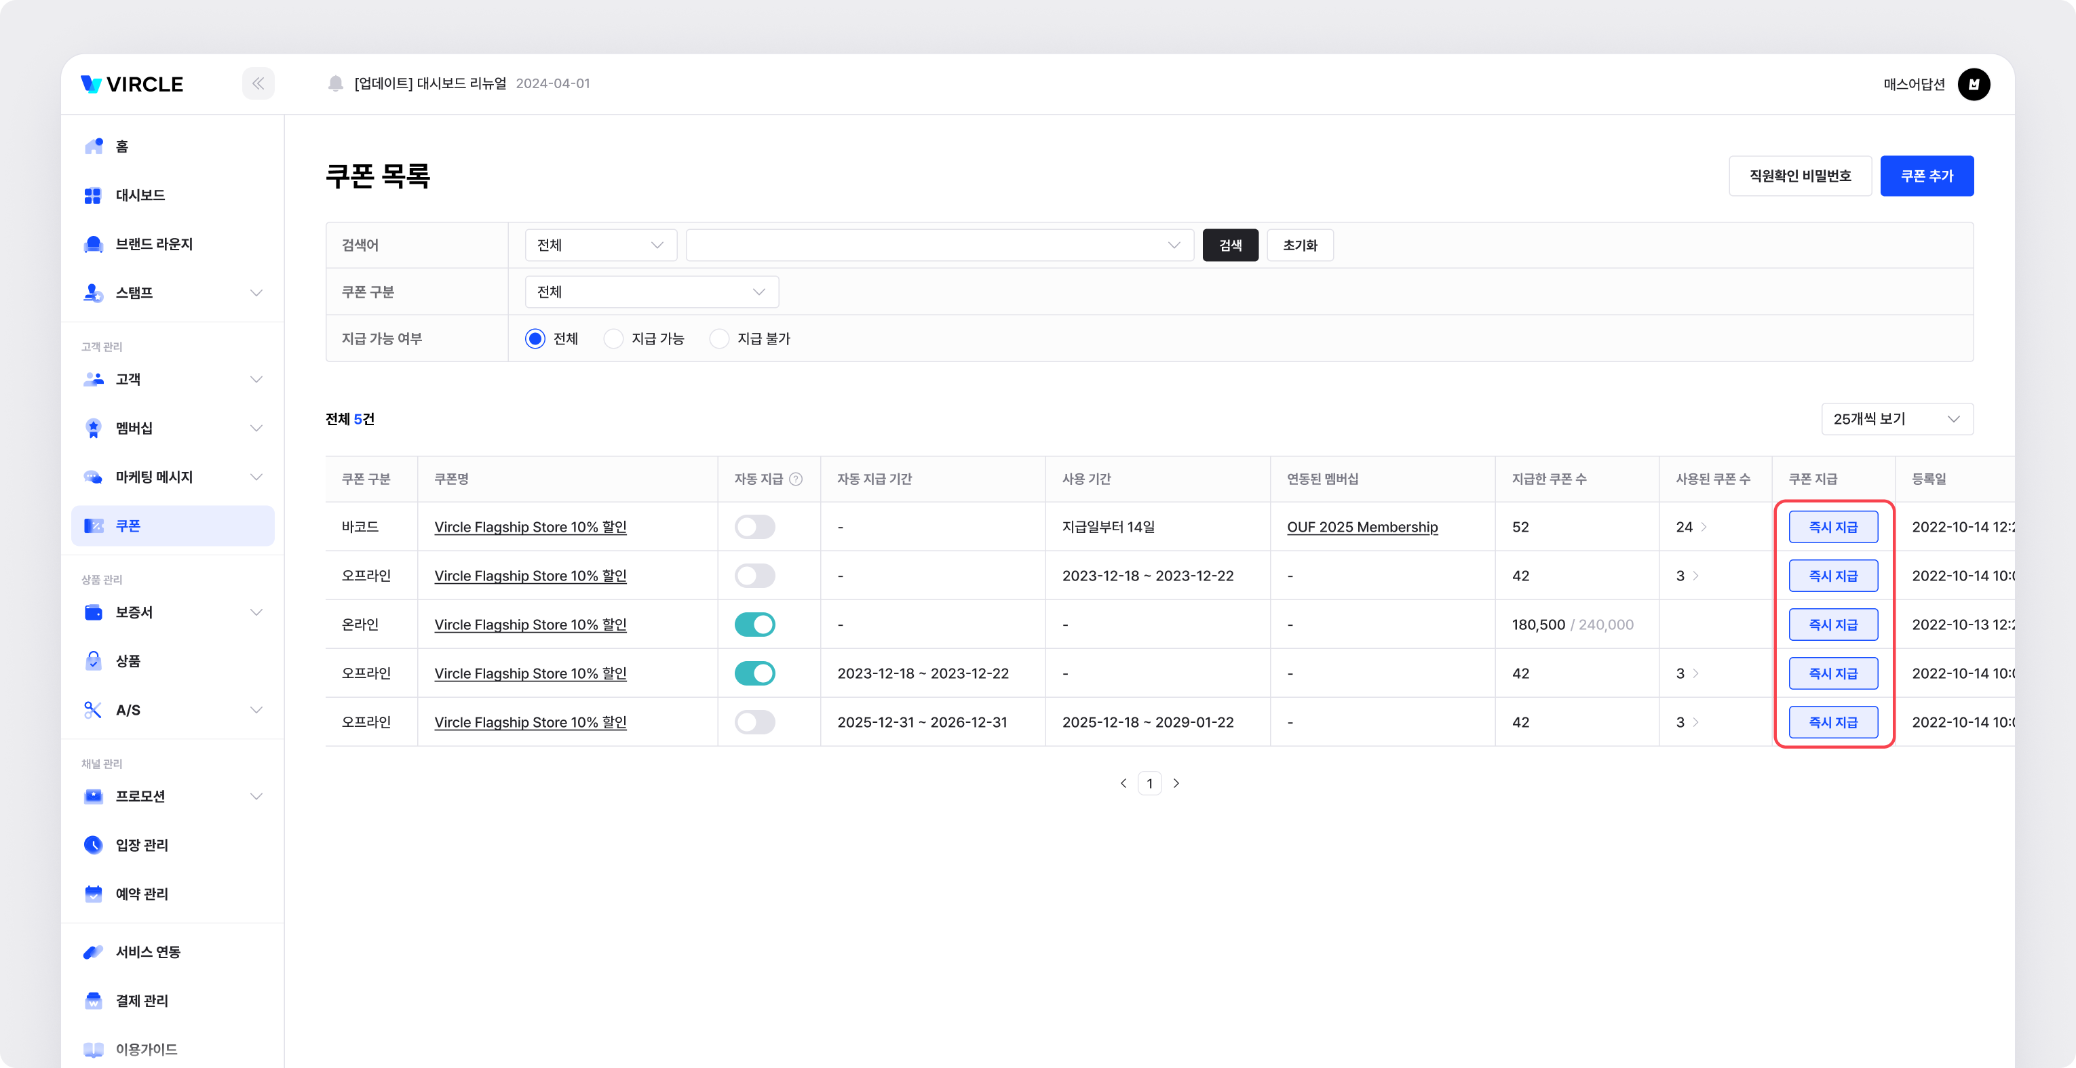Open 결제 관리 menu in sidebar
2076x1068 pixels.
tap(141, 1000)
